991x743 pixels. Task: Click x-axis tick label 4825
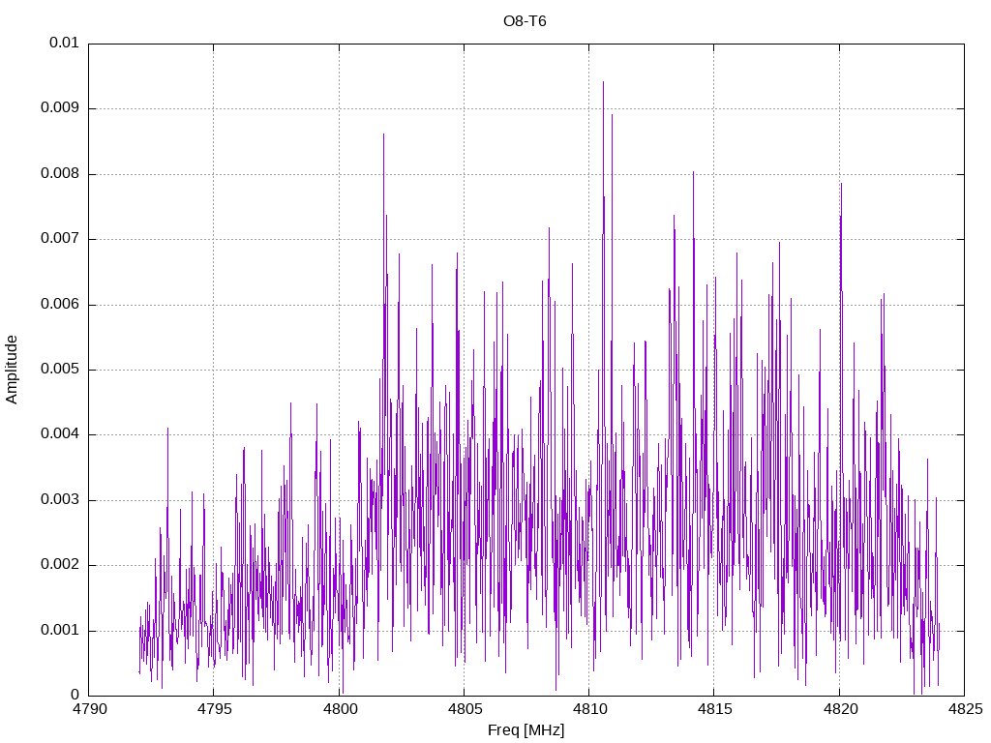coord(965,709)
